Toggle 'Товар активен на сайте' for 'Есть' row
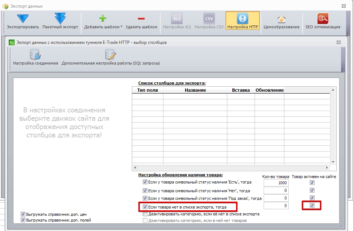The width and height of the screenshot is (353, 231). 312,182
